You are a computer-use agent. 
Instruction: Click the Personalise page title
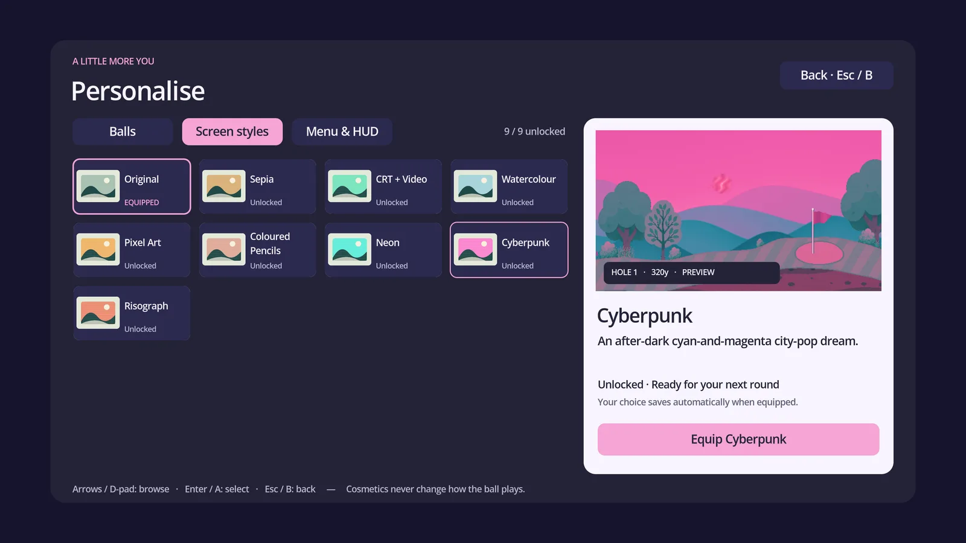click(x=138, y=91)
